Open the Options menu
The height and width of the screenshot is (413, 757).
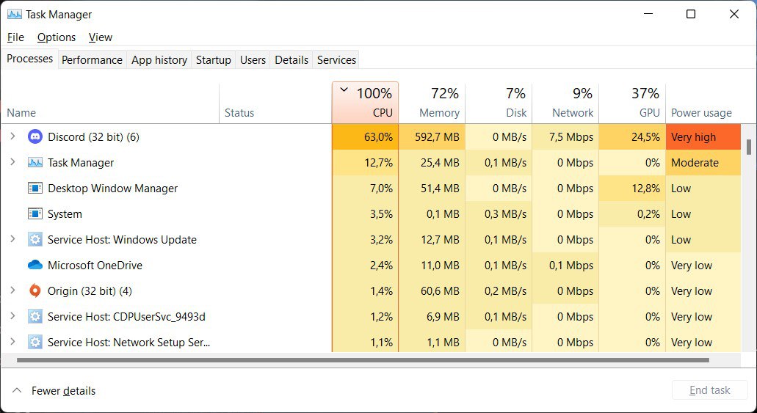coord(57,37)
